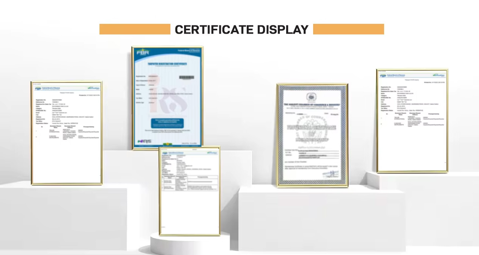The width and height of the screenshot is (479, 255).
Task: Click the orange bar right of heading
Action: (348, 29)
